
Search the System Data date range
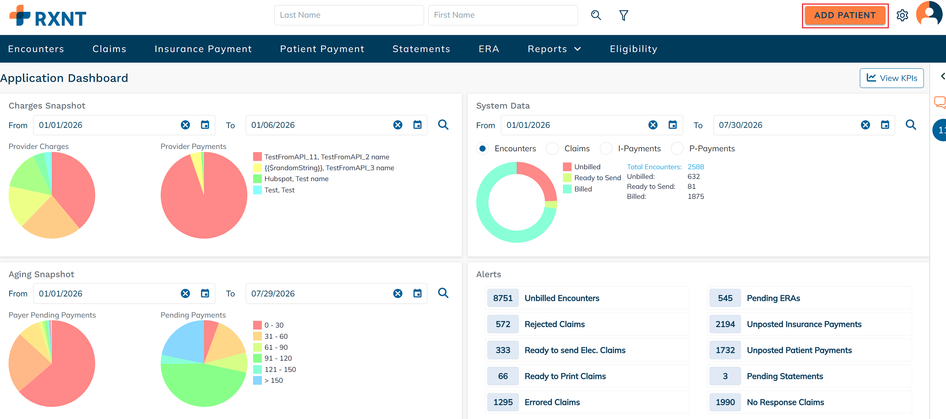[x=911, y=125]
